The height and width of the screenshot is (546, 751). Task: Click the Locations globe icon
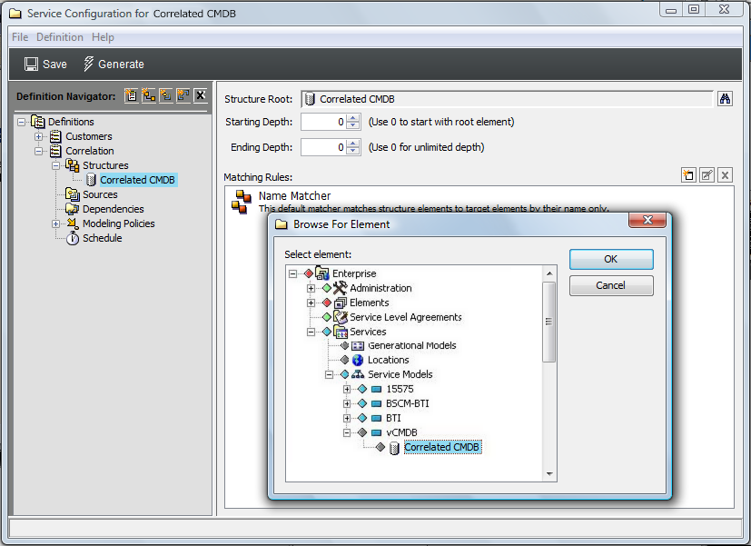click(x=358, y=360)
